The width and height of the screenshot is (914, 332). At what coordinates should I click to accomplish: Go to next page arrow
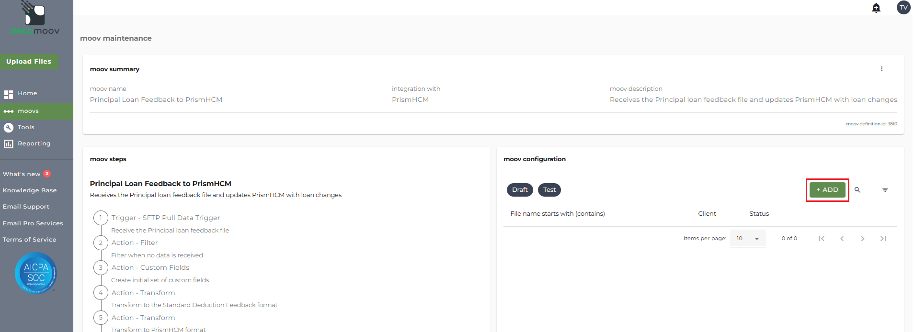[x=863, y=239]
